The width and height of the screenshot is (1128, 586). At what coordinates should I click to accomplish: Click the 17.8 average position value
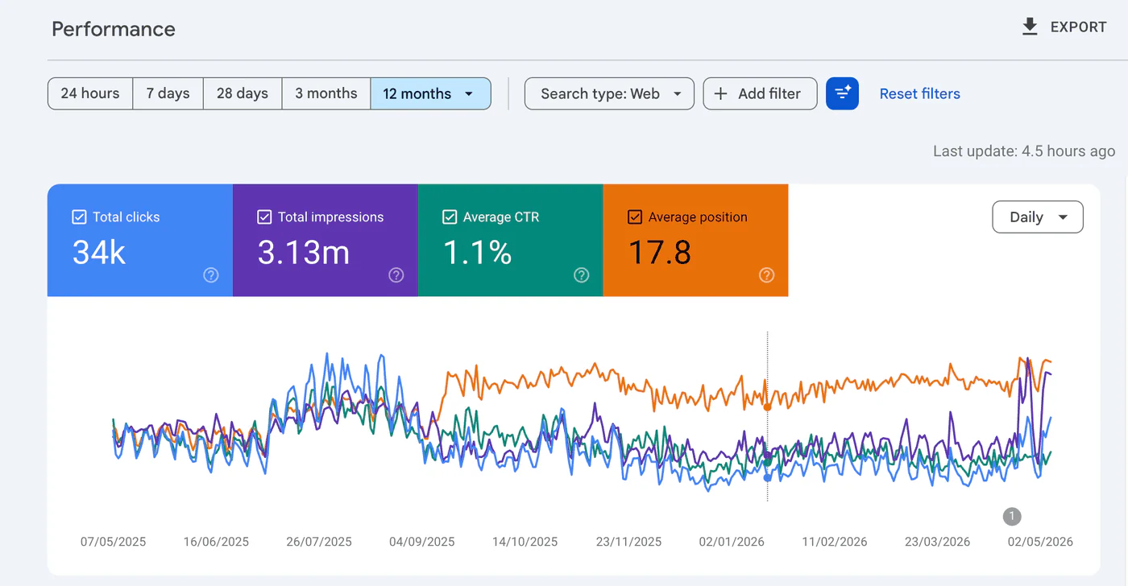tap(660, 253)
